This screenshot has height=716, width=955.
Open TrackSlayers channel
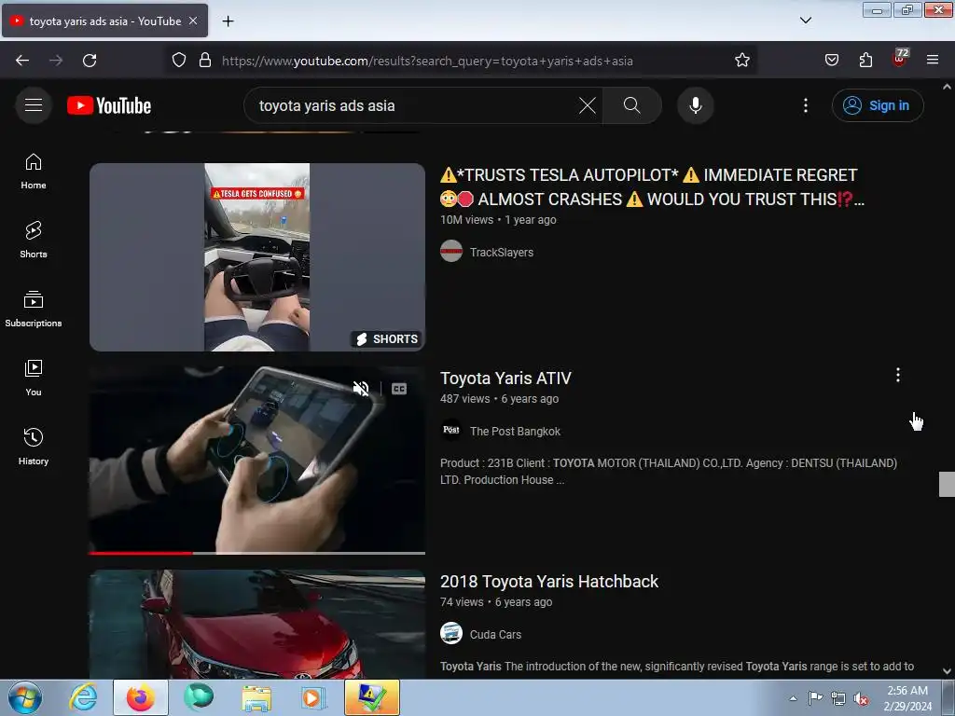pyautogui.click(x=501, y=252)
